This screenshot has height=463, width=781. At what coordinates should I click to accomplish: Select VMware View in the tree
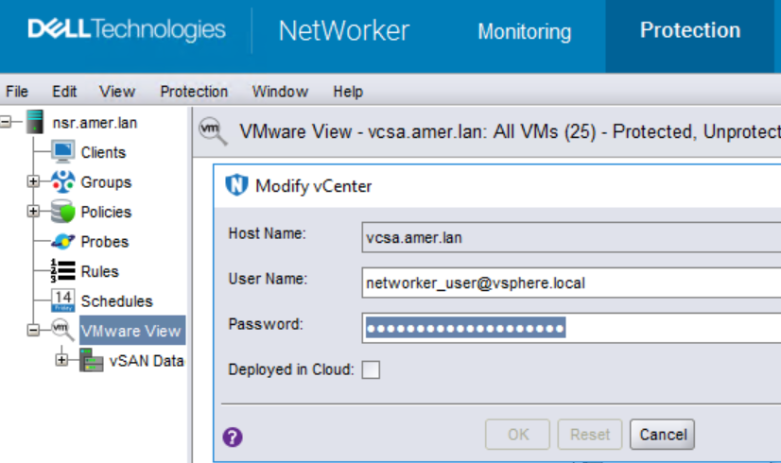(132, 330)
